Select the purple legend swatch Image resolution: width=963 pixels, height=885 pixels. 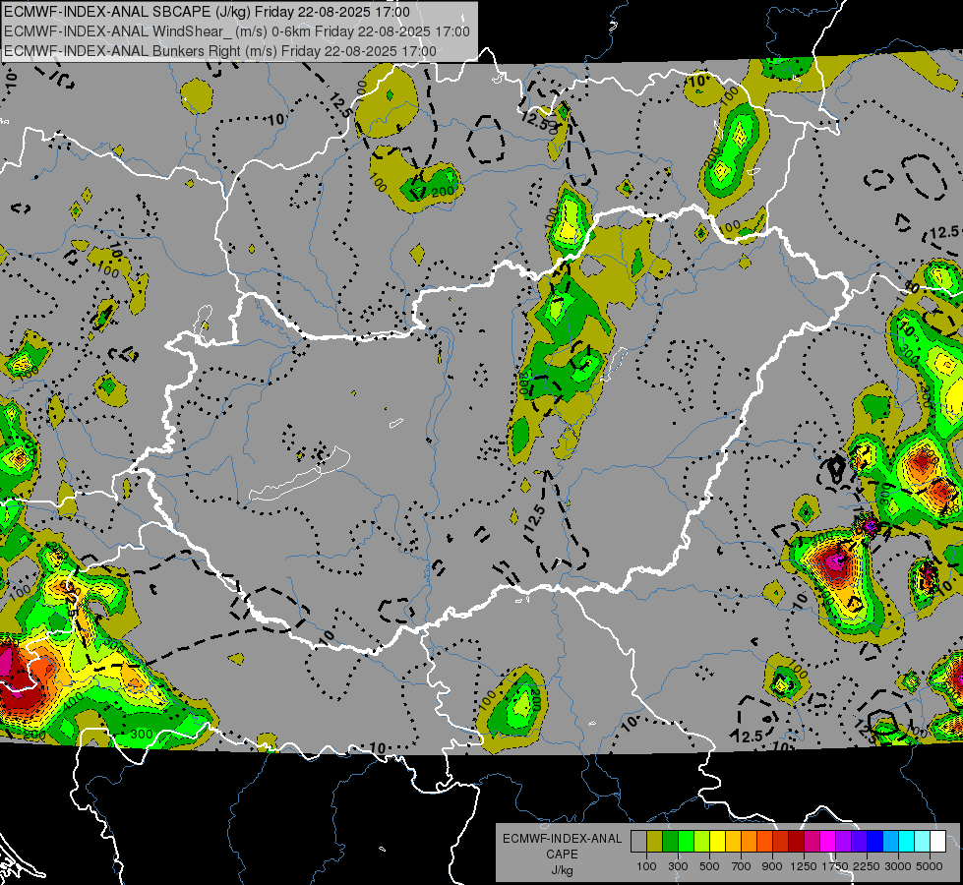tap(843, 842)
